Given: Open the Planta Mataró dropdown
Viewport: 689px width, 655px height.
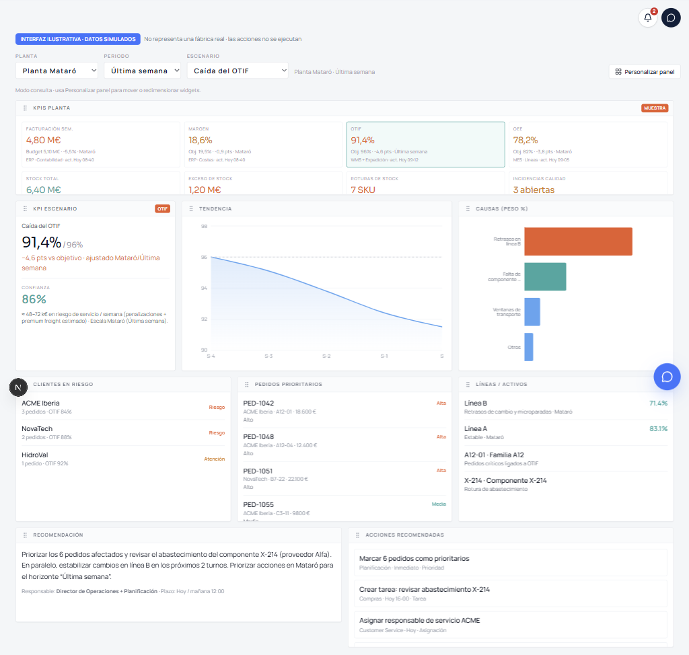Looking at the screenshot, I should coord(57,71).
